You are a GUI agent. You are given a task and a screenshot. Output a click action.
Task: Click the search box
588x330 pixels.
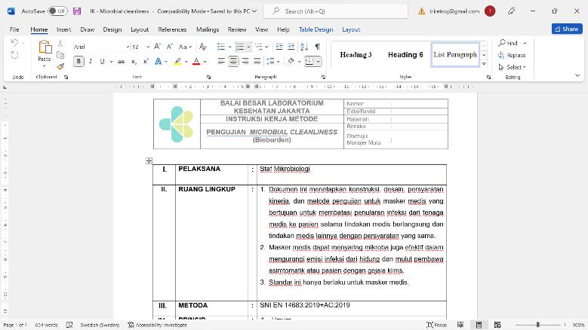click(x=336, y=11)
